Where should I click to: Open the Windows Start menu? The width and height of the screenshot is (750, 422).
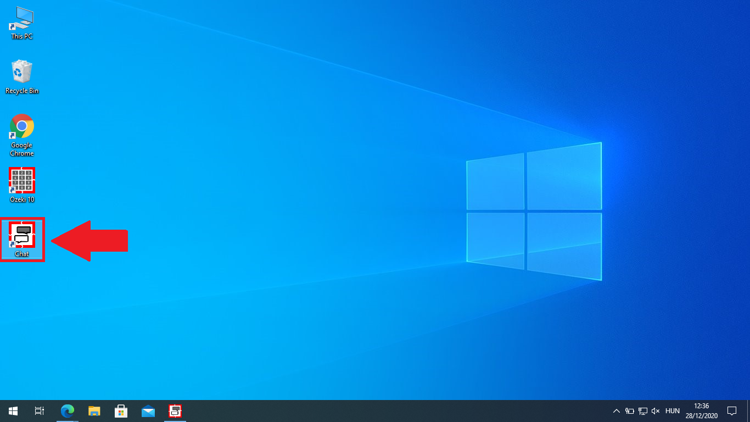click(x=13, y=410)
